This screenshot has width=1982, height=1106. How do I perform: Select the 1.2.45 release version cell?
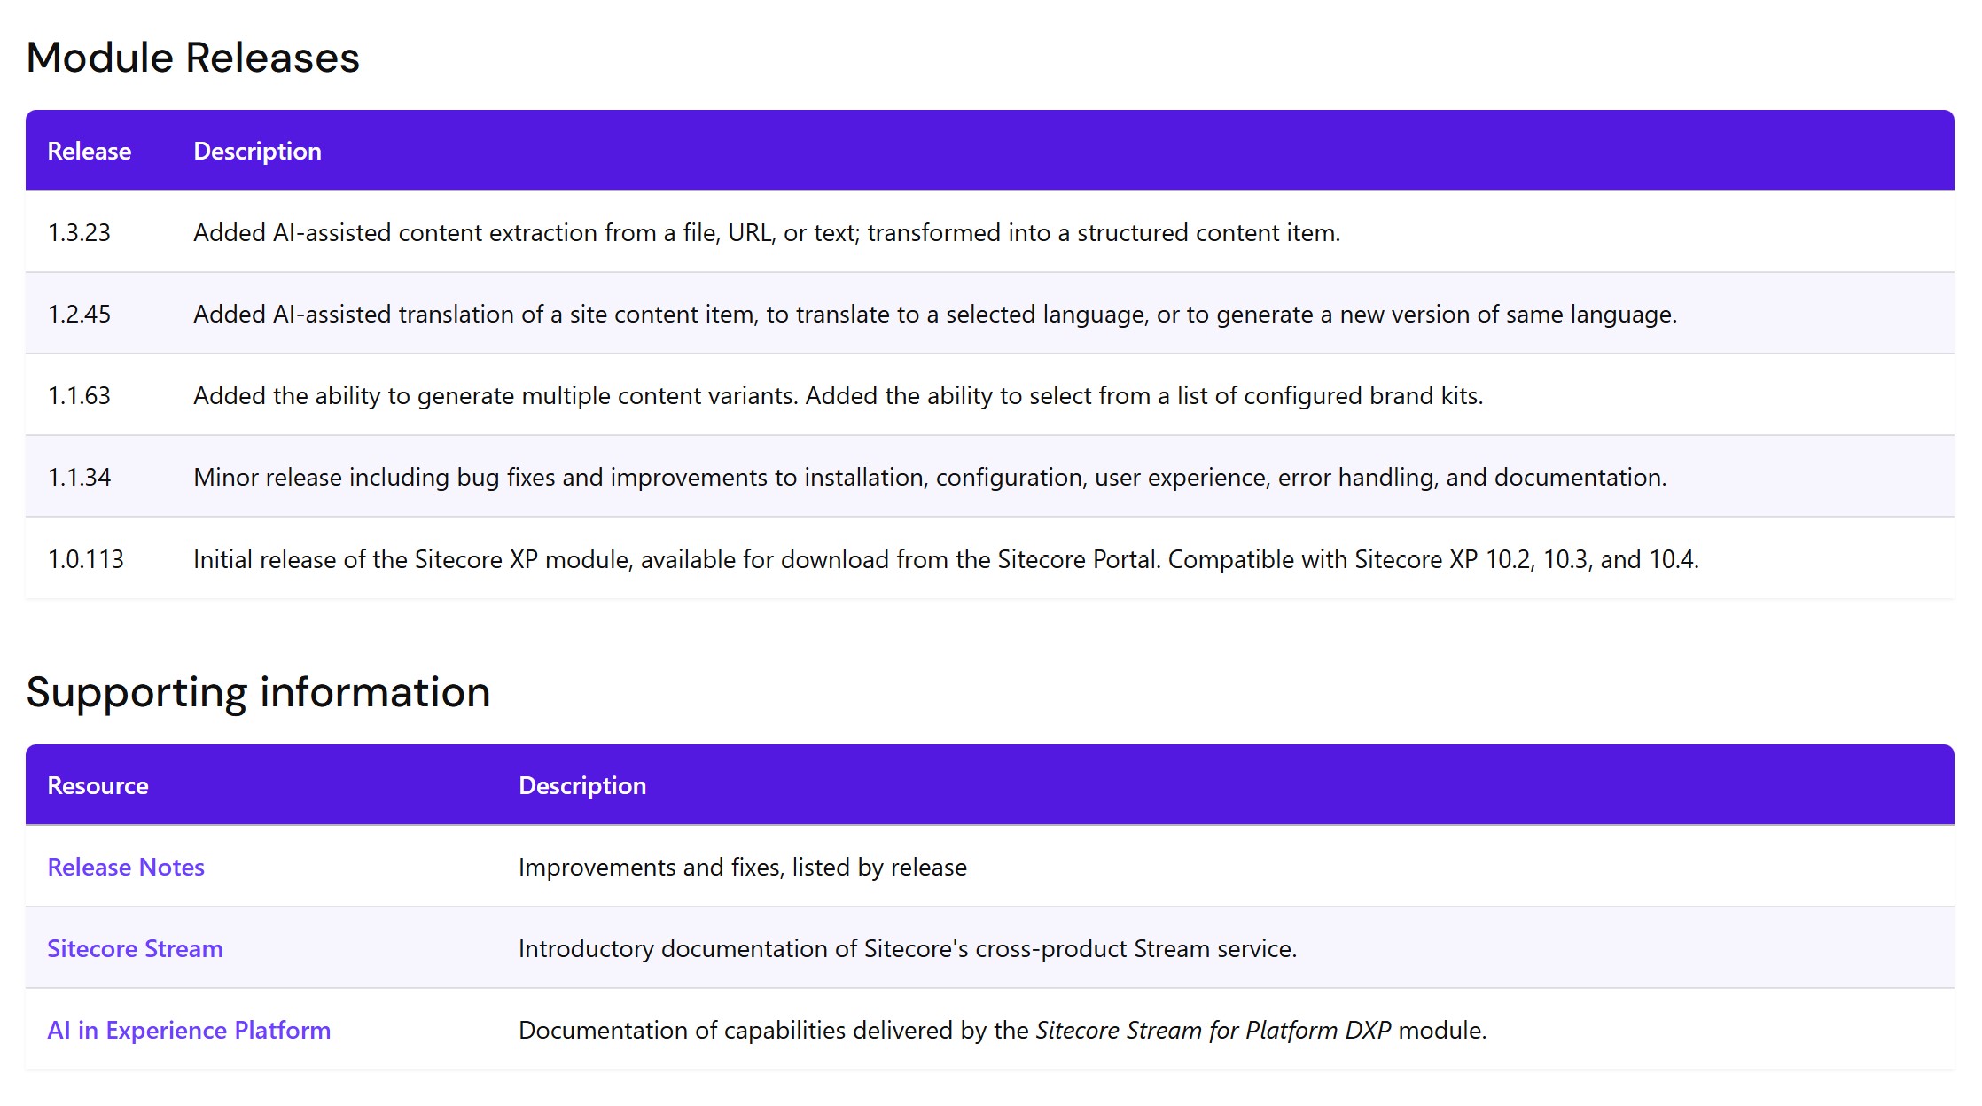(79, 315)
